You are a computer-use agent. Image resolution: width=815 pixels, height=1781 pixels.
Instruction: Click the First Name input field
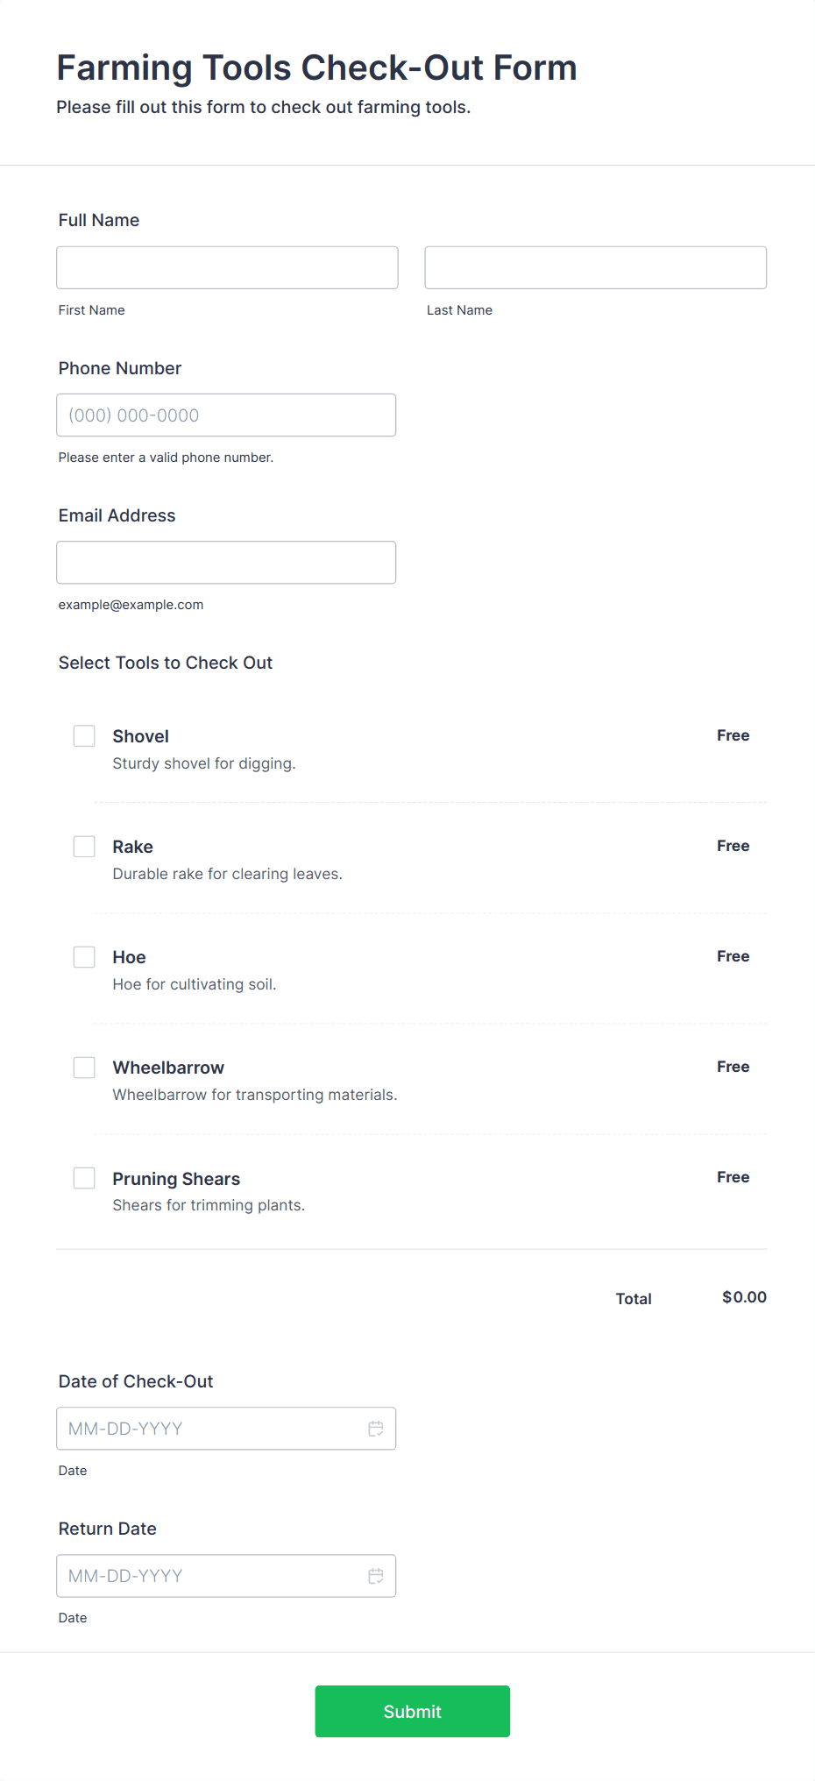pos(227,267)
